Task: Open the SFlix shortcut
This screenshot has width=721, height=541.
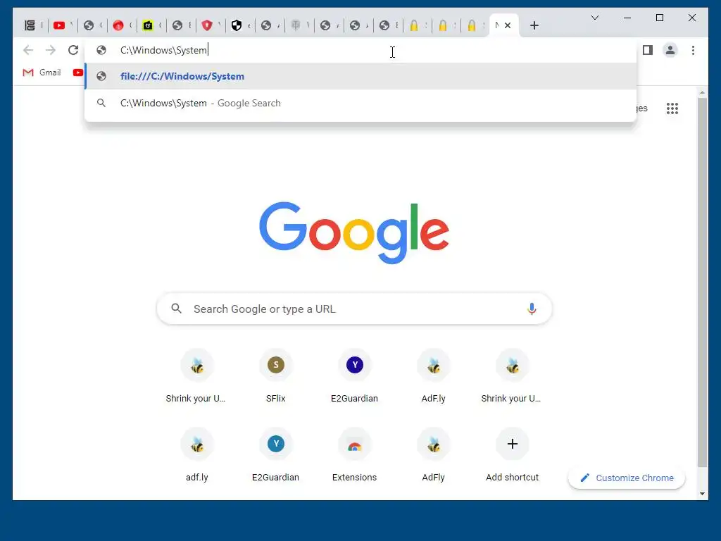Action: (x=275, y=376)
